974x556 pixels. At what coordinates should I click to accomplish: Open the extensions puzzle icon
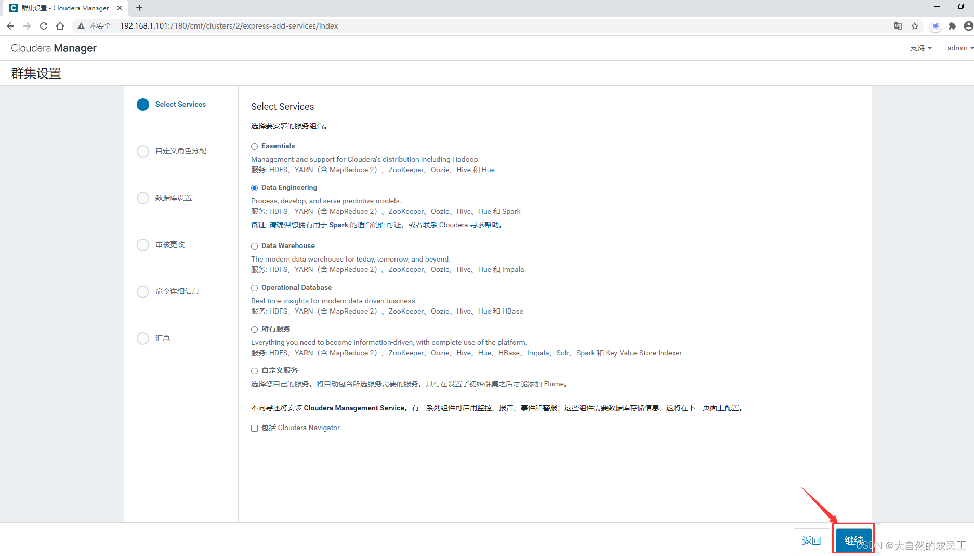(x=952, y=26)
